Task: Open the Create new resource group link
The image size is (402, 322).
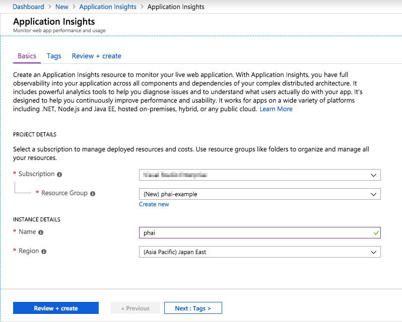Action: [154, 204]
